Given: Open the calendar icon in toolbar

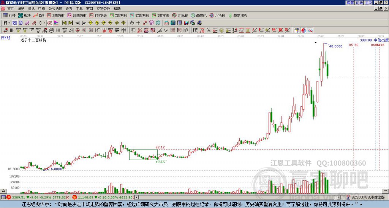Looking at the screenshot, I should (x=166, y=23).
